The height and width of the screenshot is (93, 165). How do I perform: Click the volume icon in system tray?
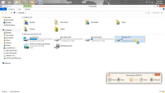152,2
